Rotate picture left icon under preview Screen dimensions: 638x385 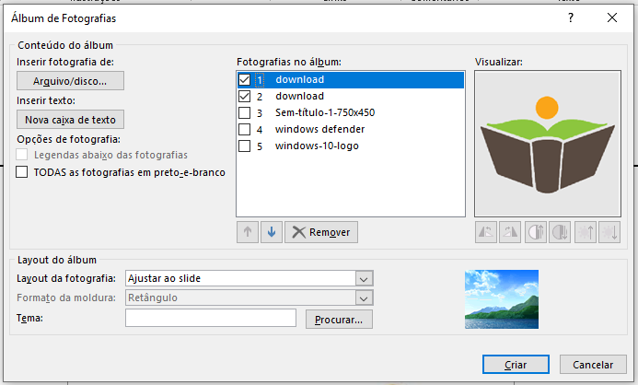486,233
